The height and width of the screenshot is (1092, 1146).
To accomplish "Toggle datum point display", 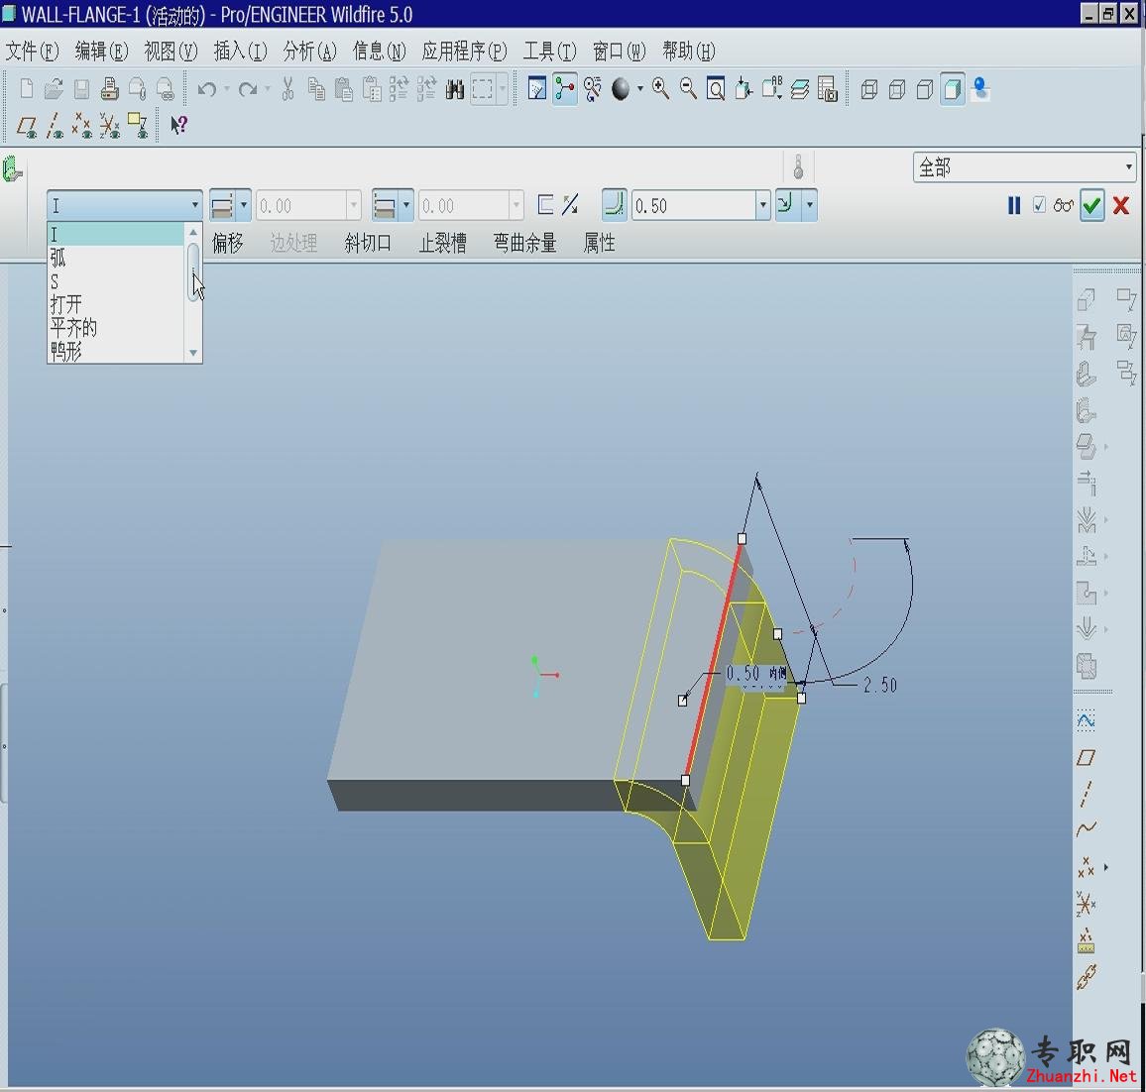I will point(82,127).
